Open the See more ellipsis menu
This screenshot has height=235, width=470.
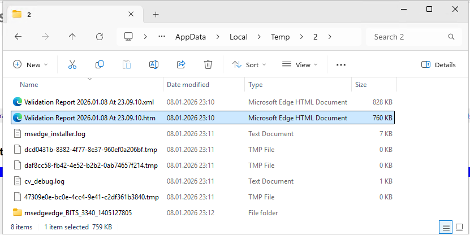(x=340, y=65)
